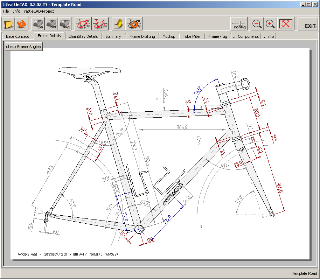This screenshot has height=279, width=320.
Task: Refresh the bike with the orange arrow icon
Action: pos(134,24)
